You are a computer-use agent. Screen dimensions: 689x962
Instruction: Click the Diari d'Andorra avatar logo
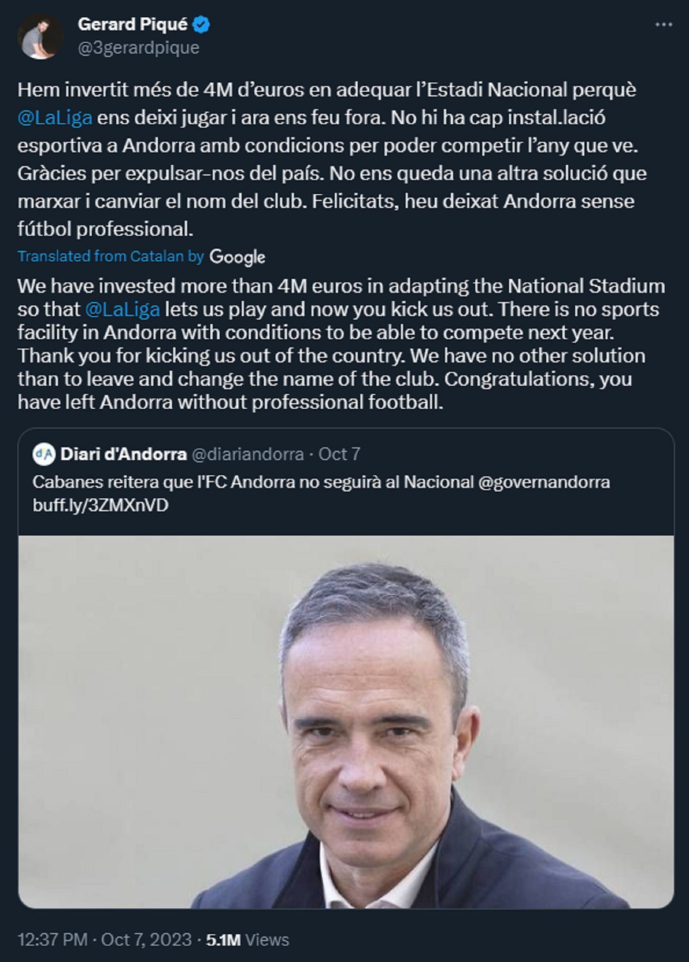(x=45, y=454)
